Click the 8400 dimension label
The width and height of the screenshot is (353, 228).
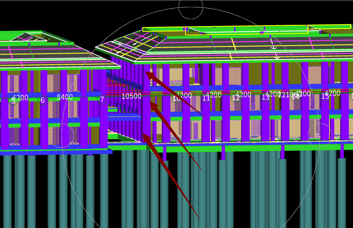[65, 97]
